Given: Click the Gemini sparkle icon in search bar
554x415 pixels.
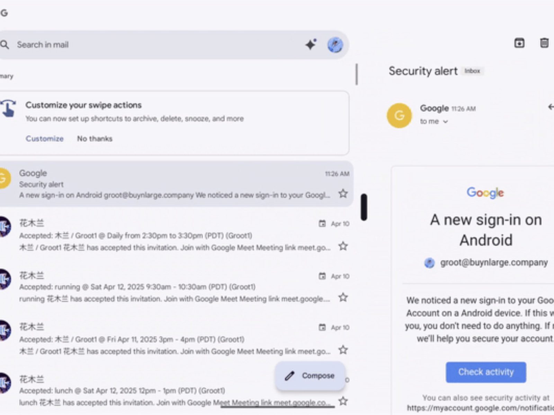Looking at the screenshot, I should tap(311, 45).
